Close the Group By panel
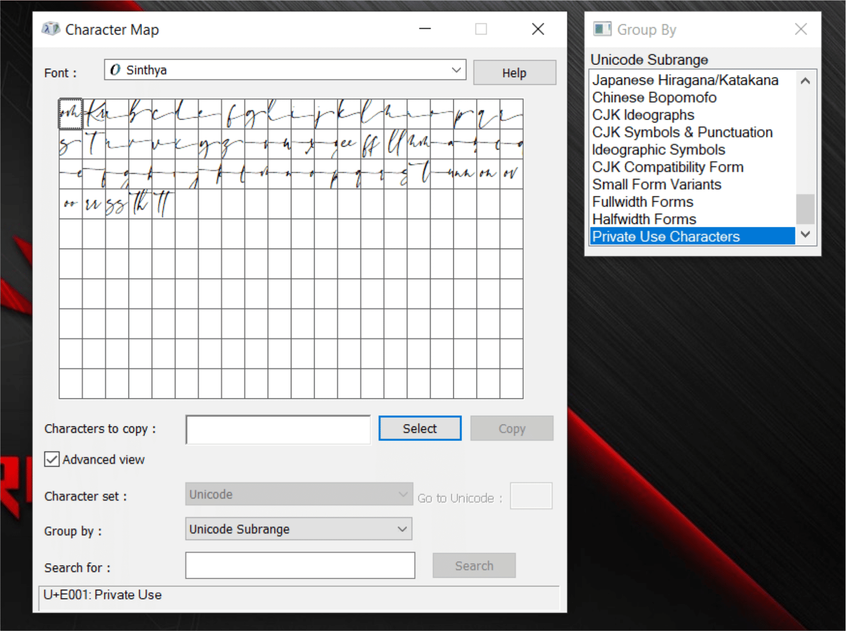 click(800, 30)
